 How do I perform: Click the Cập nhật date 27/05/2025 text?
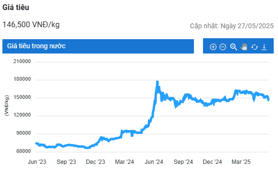(232, 26)
